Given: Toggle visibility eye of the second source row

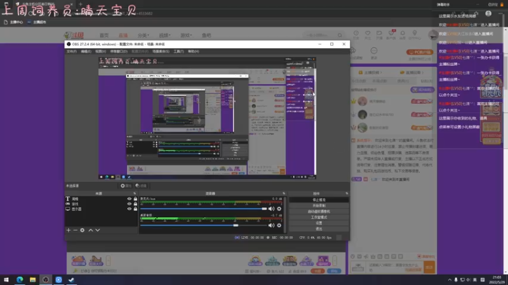Looking at the screenshot, I should tap(130, 204).
